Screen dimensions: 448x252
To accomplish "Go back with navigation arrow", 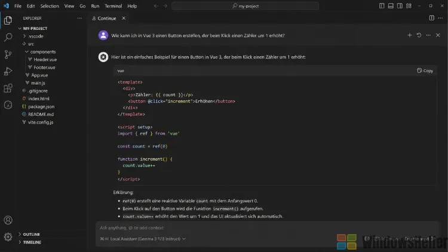I will click(156, 6).
